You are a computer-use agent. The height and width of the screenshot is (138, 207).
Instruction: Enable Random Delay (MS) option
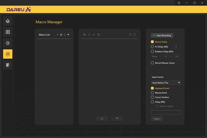[152, 51]
